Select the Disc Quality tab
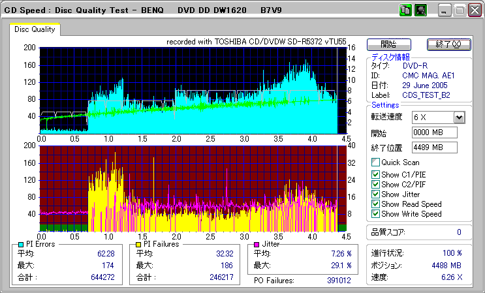Image resolution: width=485 pixels, height=293 pixels. (35, 29)
